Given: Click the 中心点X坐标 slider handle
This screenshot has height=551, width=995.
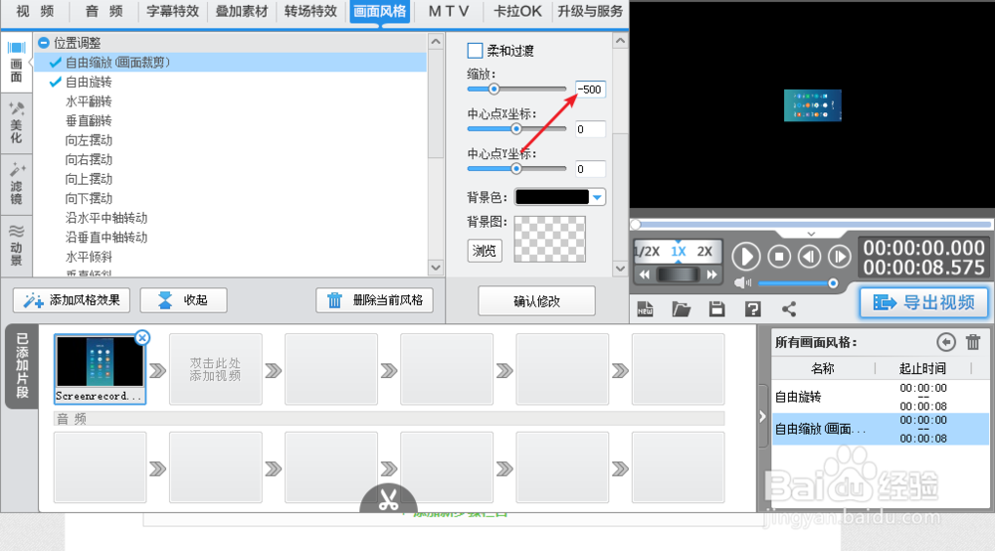Looking at the screenshot, I should pyautogui.click(x=515, y=129).
